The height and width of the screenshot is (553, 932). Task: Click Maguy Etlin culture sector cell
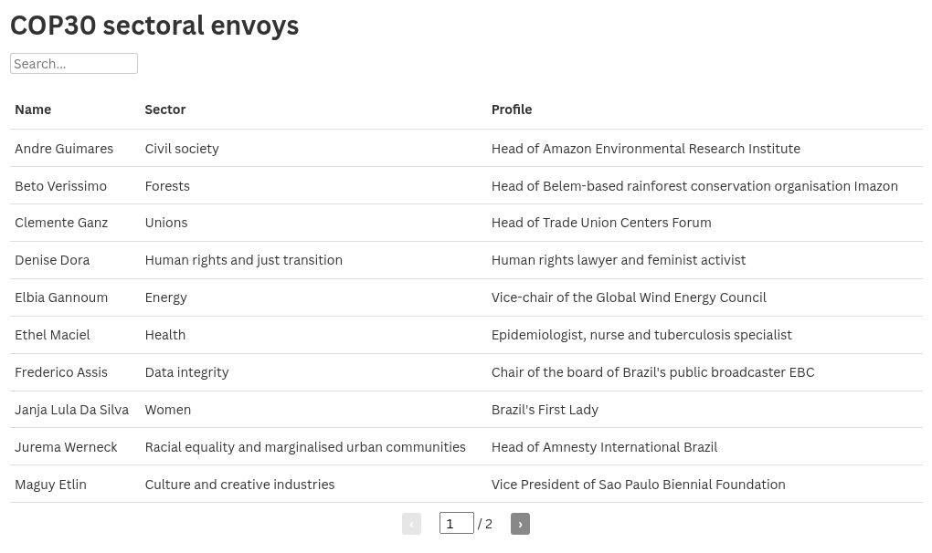click(240, 485)
